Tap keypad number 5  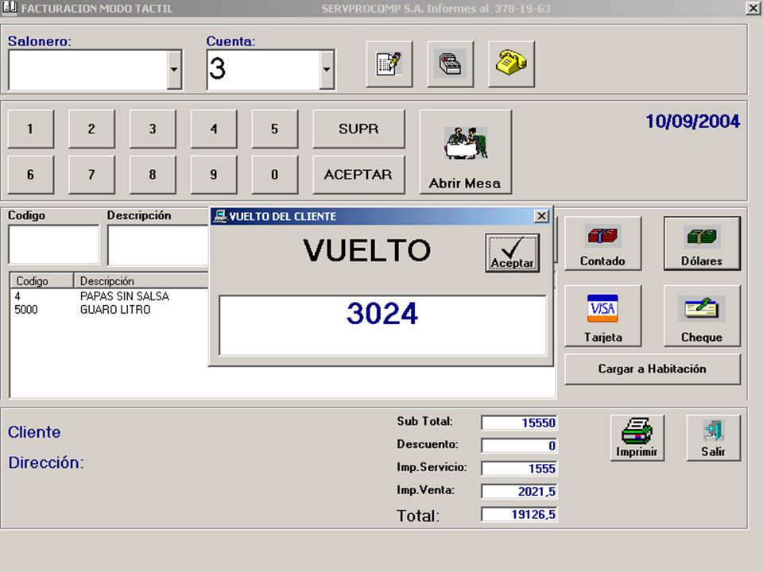click(275, 129)
